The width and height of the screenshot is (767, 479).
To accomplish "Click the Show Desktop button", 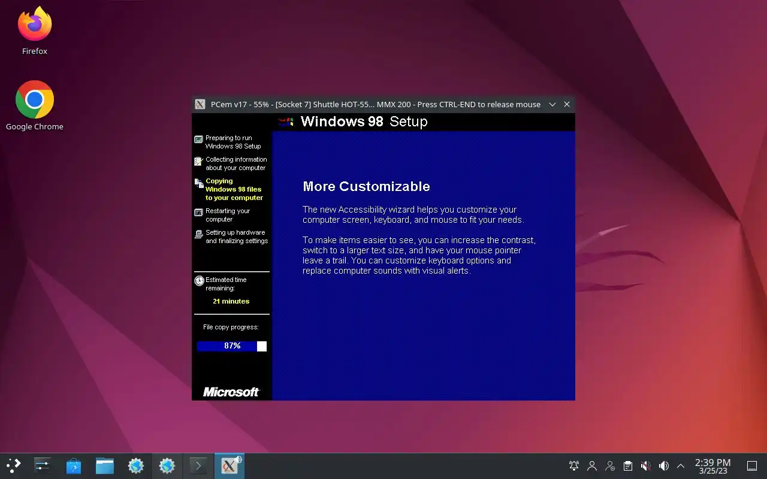I will pos(752,465).
